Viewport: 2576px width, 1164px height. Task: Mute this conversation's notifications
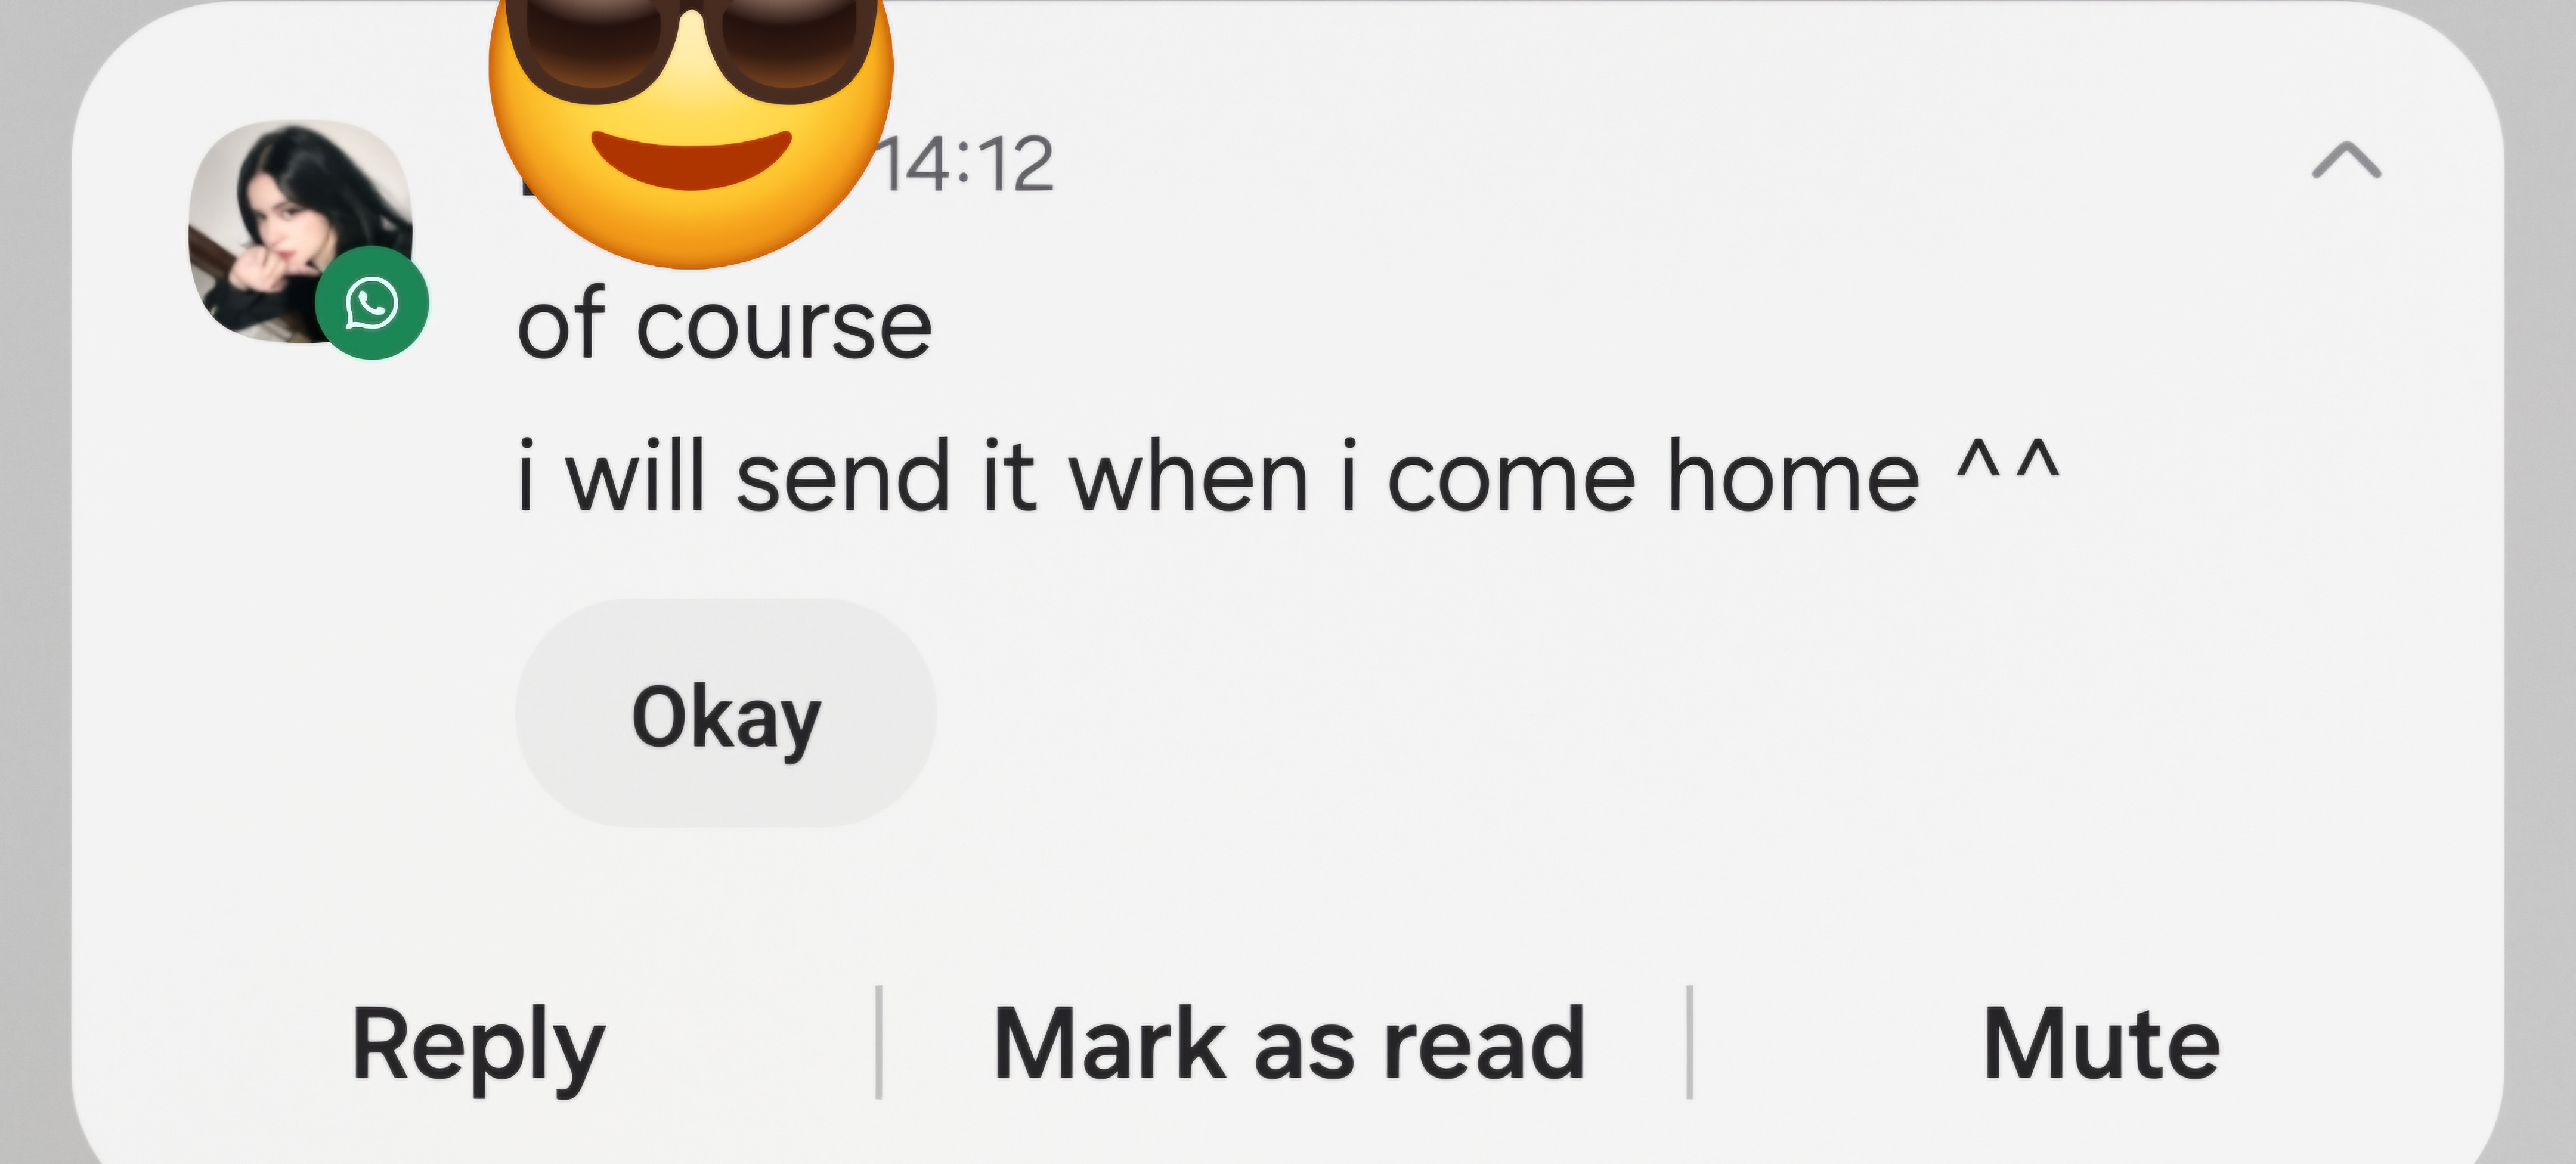point(2101,1044)
